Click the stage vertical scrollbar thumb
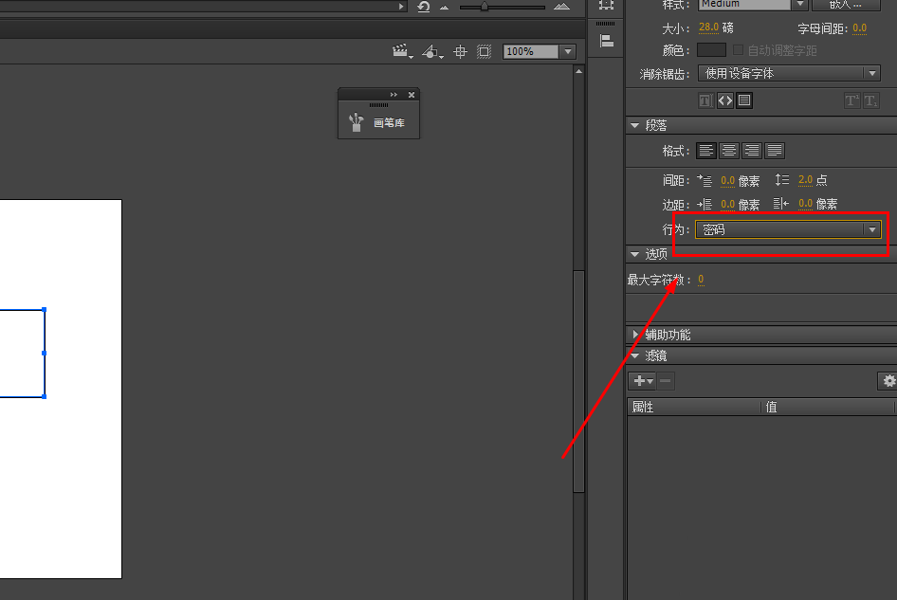The image size is (897, 600). (579, 381)
